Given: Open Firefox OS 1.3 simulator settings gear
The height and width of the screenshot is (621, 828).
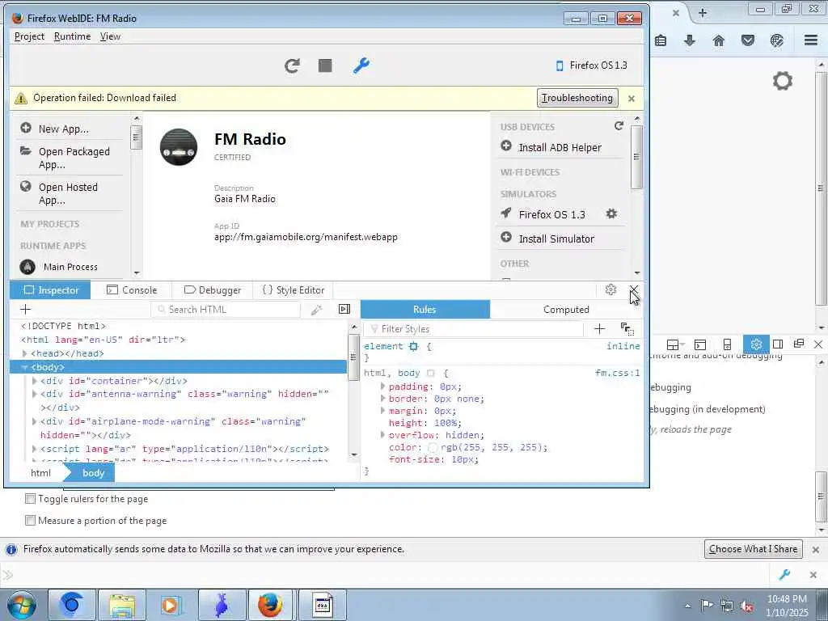Looking at the screenshot, I should (611, 213).
